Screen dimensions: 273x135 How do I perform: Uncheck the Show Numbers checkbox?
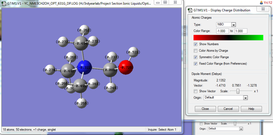click(196, 44)
